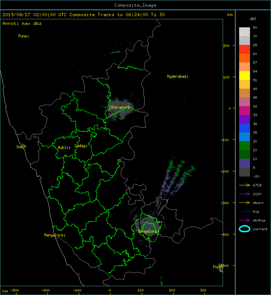Pick the red 65 dBZ color swatch
This screenshot has height=295, width=271.
244,49
